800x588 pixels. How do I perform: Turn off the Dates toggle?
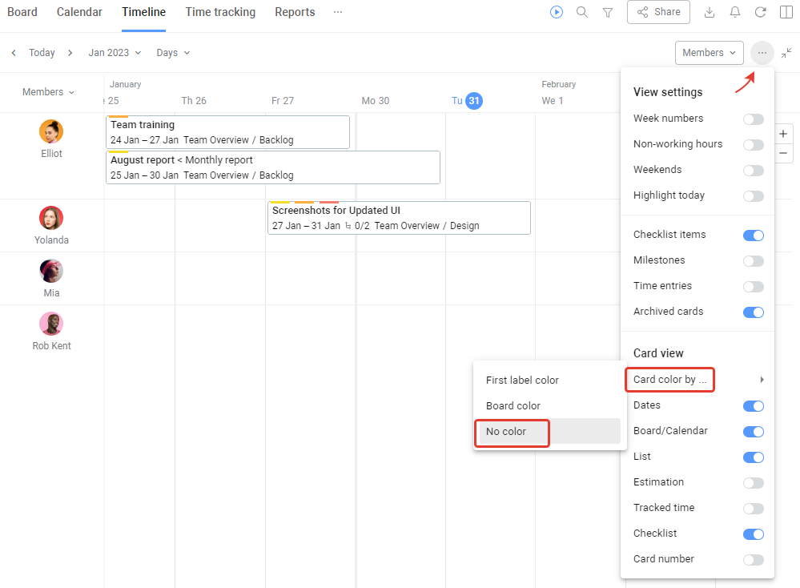pos(753,406)
